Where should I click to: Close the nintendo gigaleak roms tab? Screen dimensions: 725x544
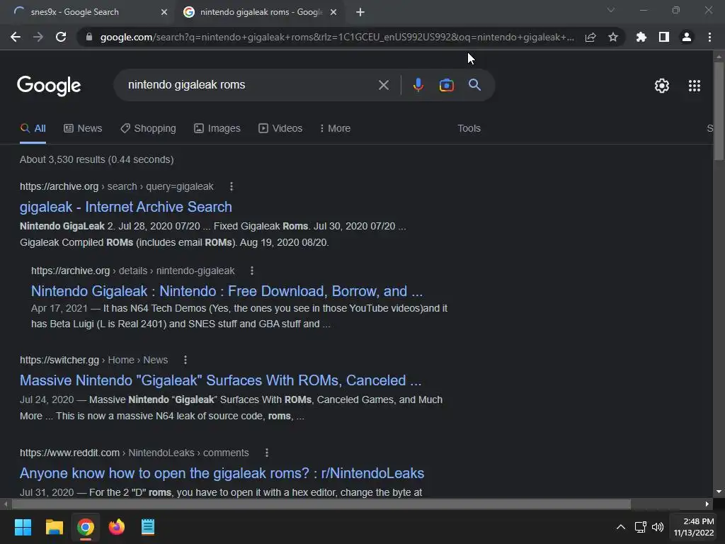click(x=333, y=13)
